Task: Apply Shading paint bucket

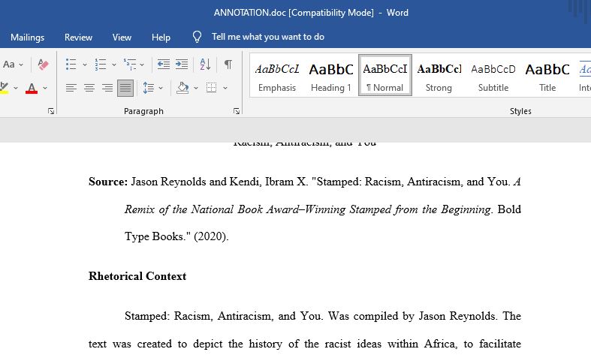Action: click(182, 88)
